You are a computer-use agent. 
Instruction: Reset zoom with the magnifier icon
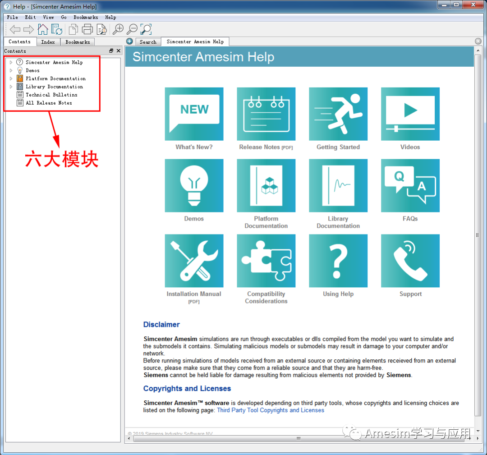[x=146, y=30]
